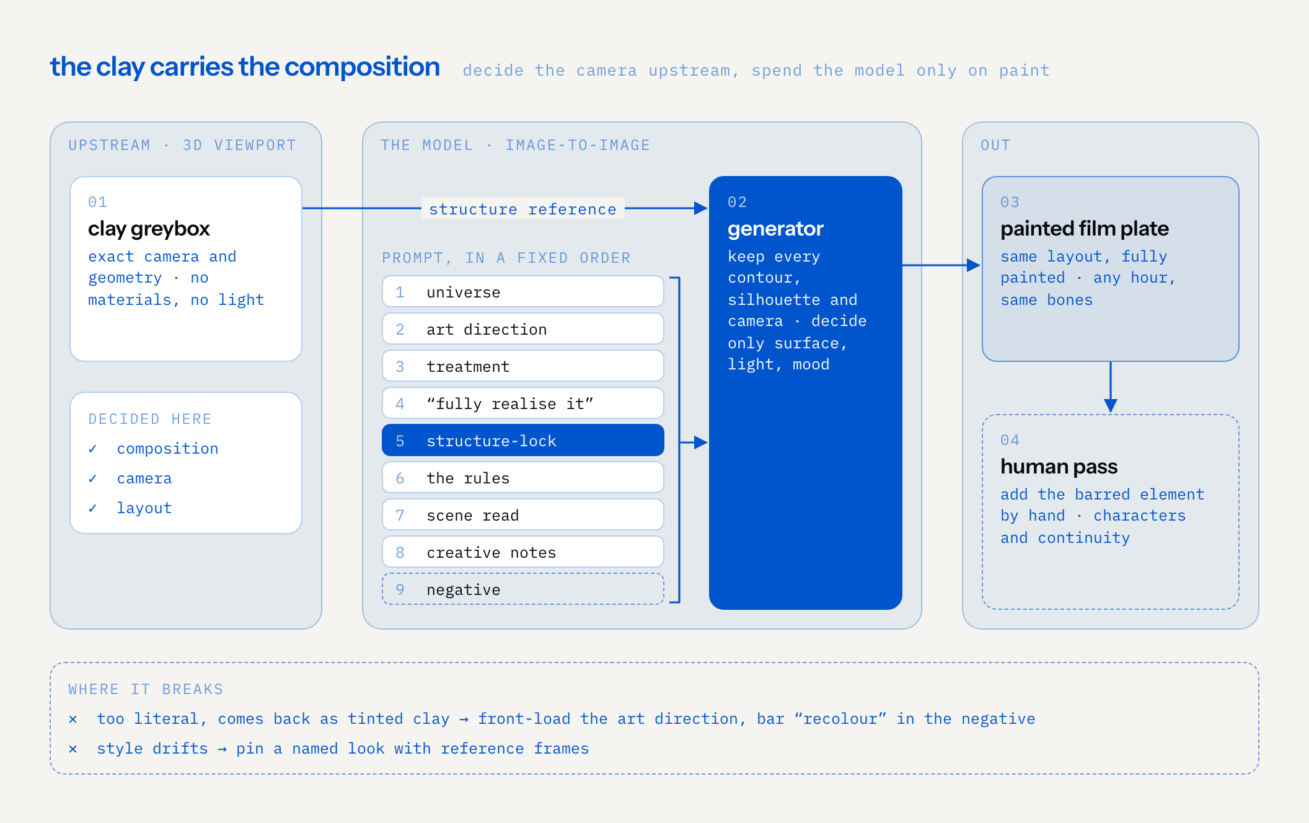Click the 'DECIDED HERE' label
1309x823 pixels.
tap(150, 419)
